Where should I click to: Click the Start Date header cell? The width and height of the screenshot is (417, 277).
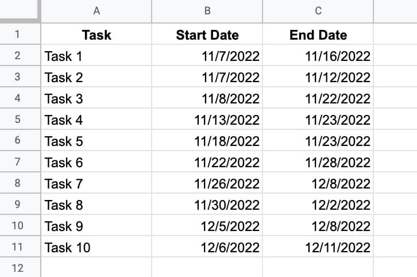click(x=207, y=35)
